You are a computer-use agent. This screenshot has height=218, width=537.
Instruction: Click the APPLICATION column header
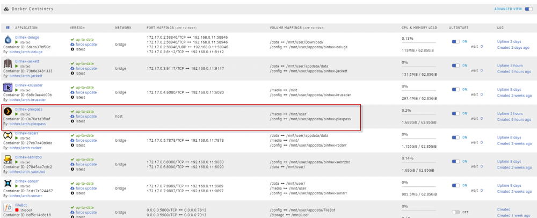click(x=26, y=28)
